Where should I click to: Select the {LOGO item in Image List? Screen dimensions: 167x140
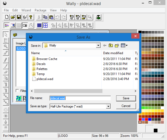pos(21,49)
